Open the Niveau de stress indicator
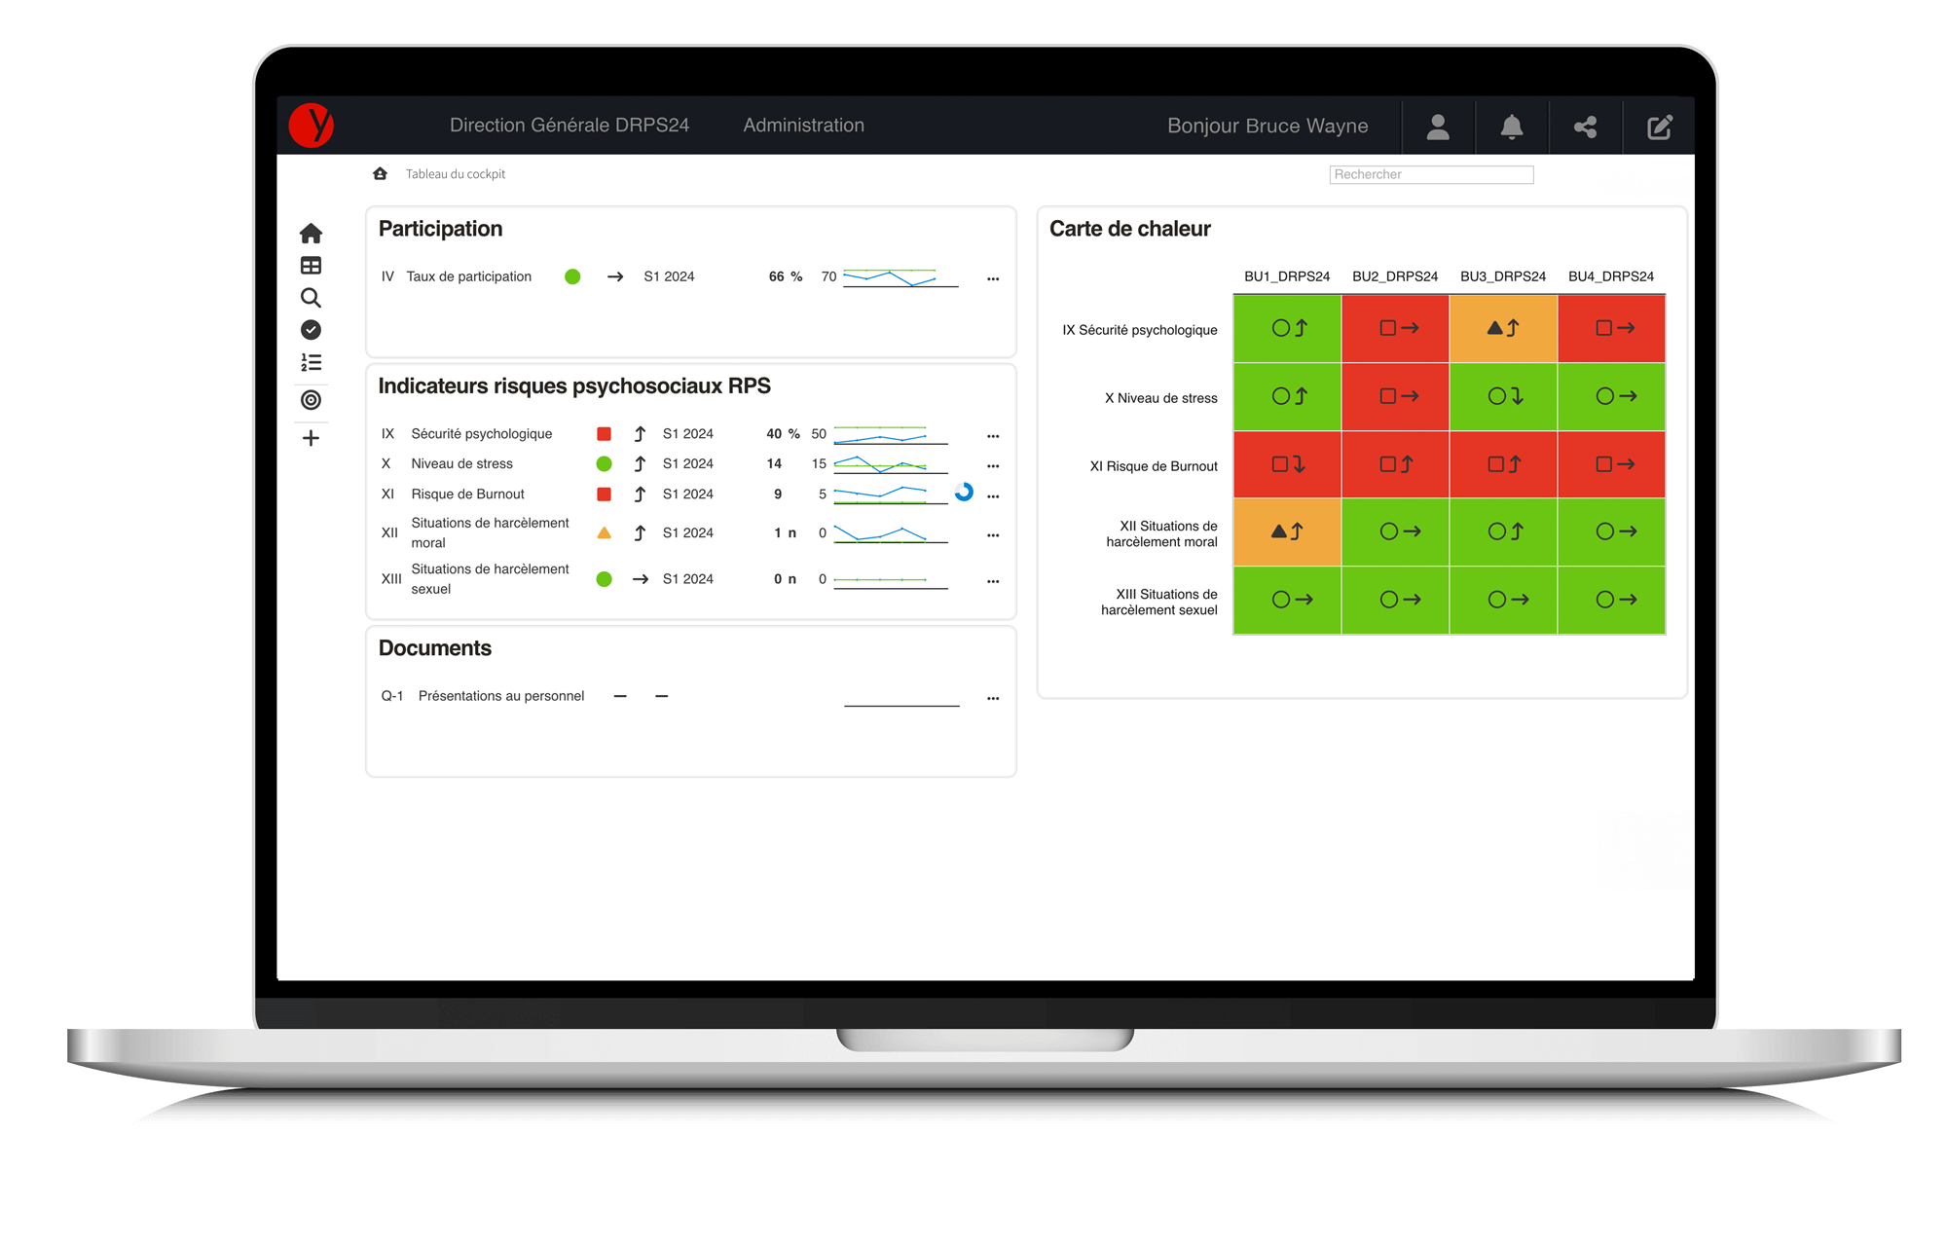Image resolution: width=1947 pixels, height=1245 pixels. click(461, 464)
